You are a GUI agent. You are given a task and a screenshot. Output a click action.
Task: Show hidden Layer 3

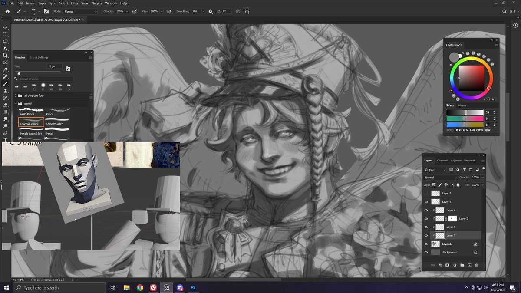pos(426,194)
